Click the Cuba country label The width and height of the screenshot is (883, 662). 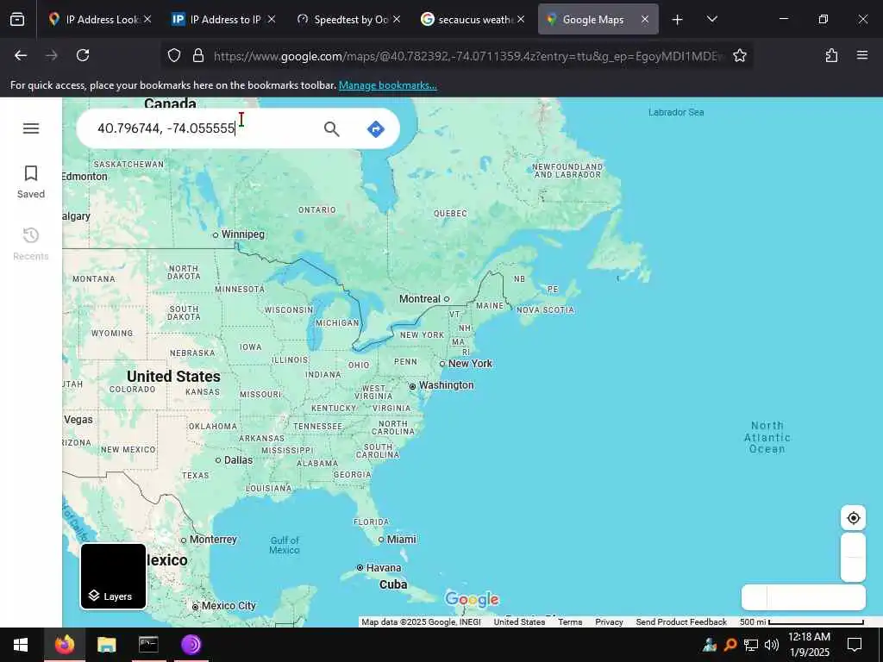tap(393, 584)
